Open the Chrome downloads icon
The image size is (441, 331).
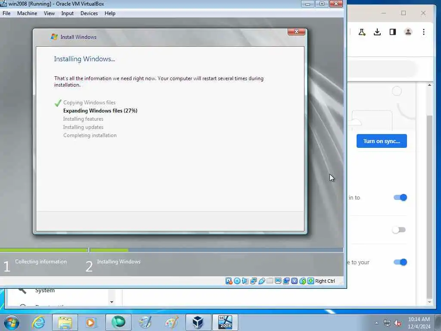[x=377, y=32]
